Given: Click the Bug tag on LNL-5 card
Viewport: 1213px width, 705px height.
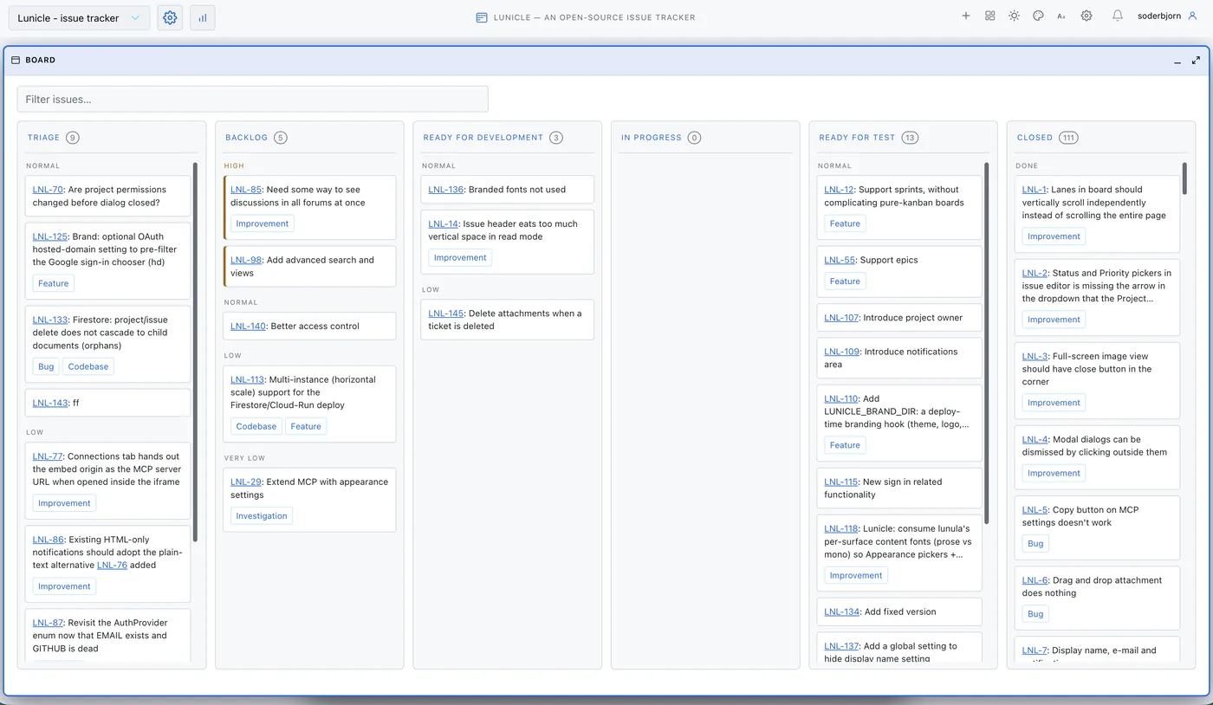Looking at the screenshot, I should [1035, 544].
